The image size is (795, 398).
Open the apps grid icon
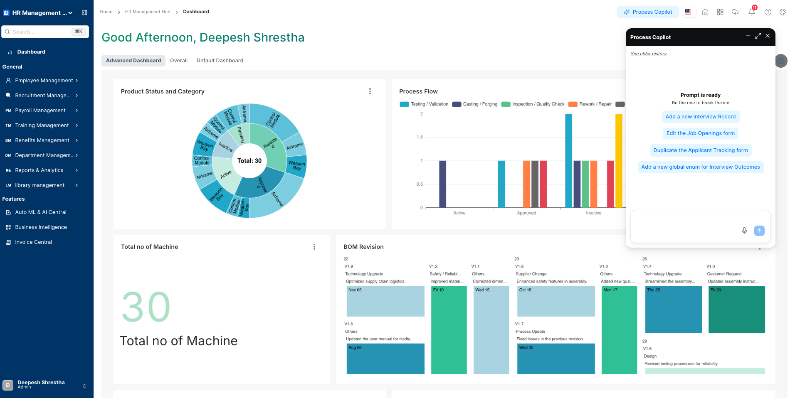pyautogui.click(x=720, y=12)
